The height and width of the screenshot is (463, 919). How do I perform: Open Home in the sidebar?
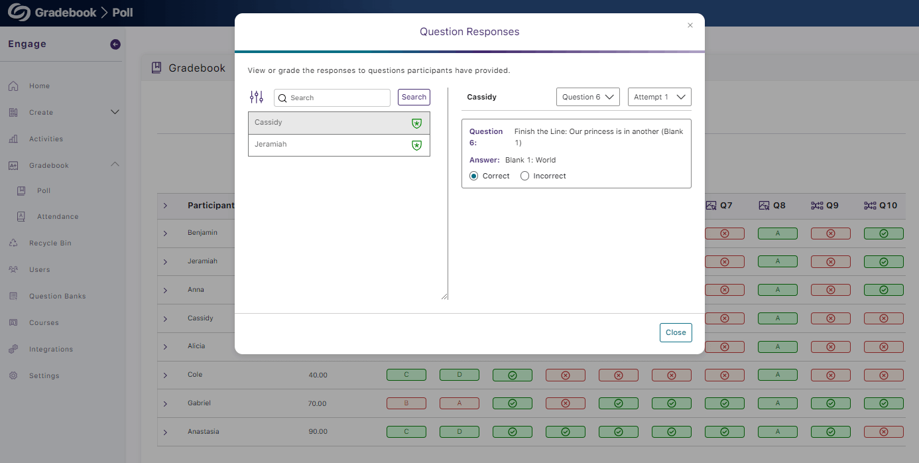[39, 86]
